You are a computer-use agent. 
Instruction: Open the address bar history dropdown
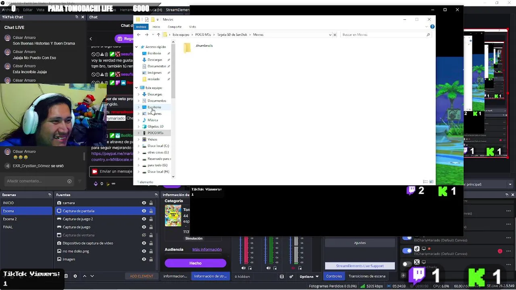[x=330, y=35]
